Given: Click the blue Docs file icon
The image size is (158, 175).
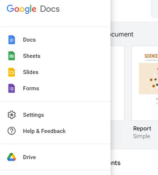Looking at the screenshot, I should 11,40.
